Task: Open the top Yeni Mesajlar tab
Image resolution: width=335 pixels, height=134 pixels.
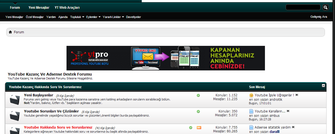Action: click(x=39, y=8)
